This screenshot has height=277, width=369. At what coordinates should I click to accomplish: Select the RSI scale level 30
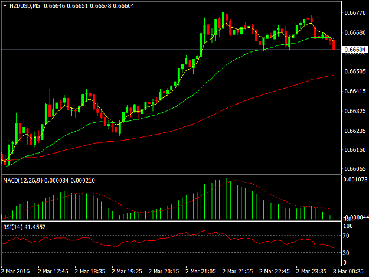pos(346,253)
